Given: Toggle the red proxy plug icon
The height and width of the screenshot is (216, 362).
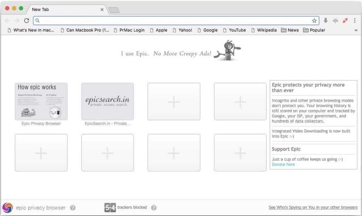Looking at the screenshot, I should click(x=345, y=21).
